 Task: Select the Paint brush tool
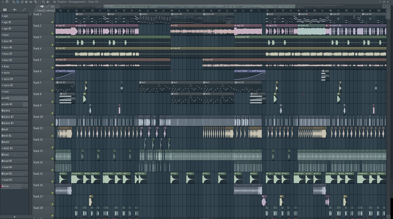pyautogui.click(x=18, y=2)
